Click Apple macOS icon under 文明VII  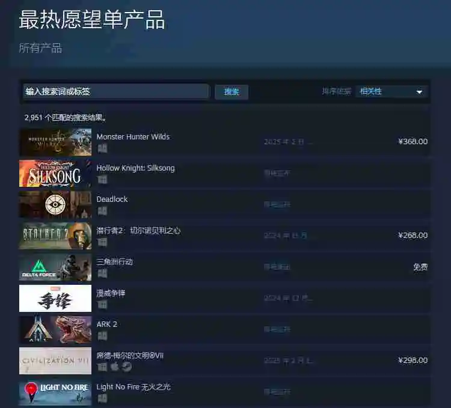[x=114, y=367]
